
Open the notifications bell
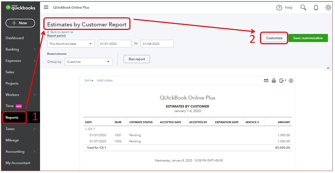[x=316, y=8]
